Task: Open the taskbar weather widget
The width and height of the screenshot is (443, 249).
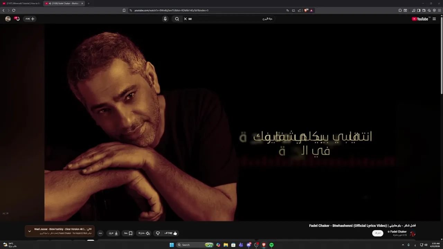Action: (x=10, y=245)
